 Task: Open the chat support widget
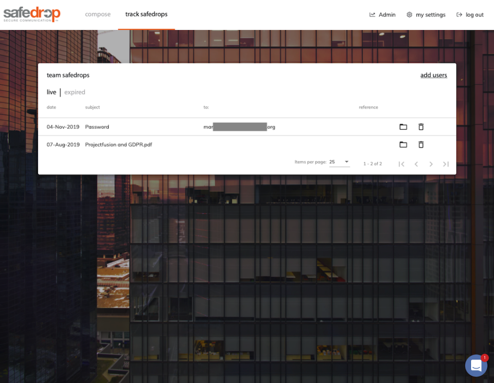point(476,366)
